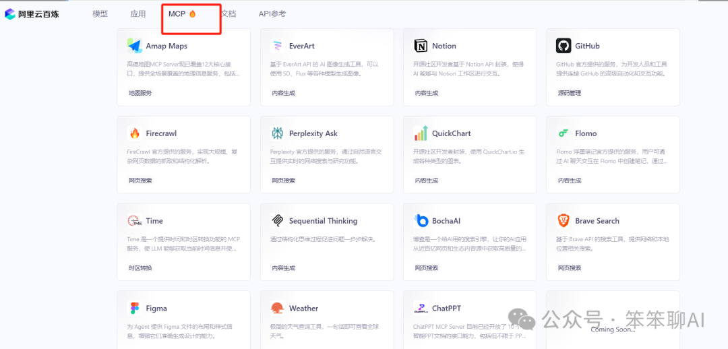Click the 网页搜索 tag on Brave Search
The height and width of the screenshot is (349, 728).
(x=569, y=267)
